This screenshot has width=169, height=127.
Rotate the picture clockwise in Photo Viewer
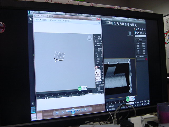click(86, 110)
